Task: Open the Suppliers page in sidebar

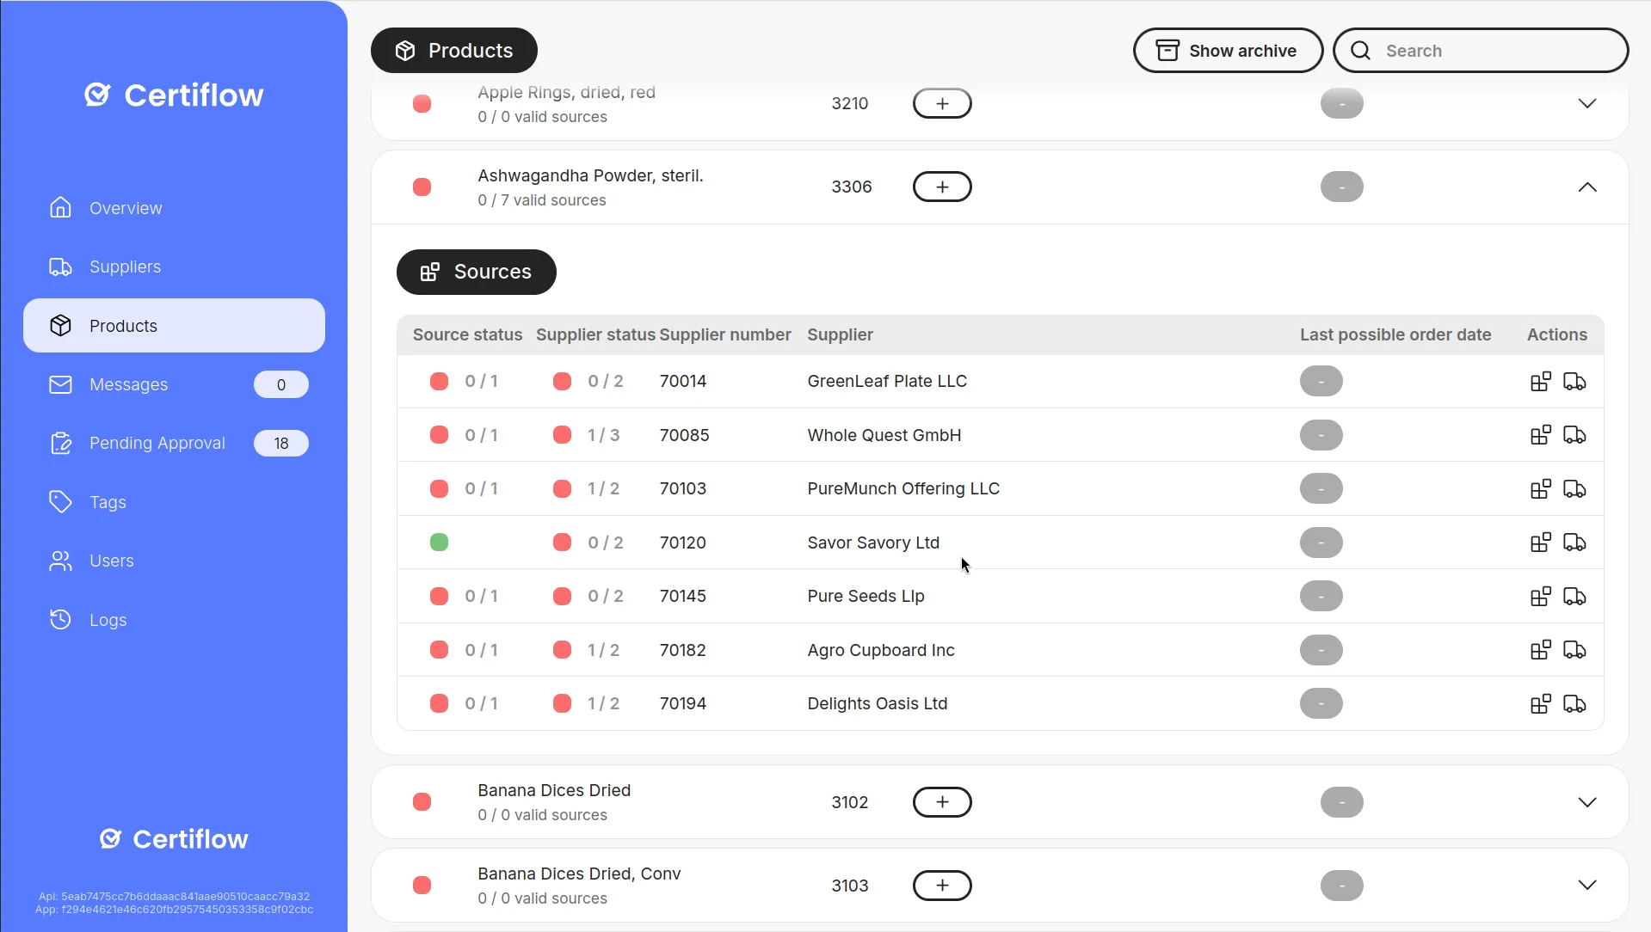Action: (125, 267)
